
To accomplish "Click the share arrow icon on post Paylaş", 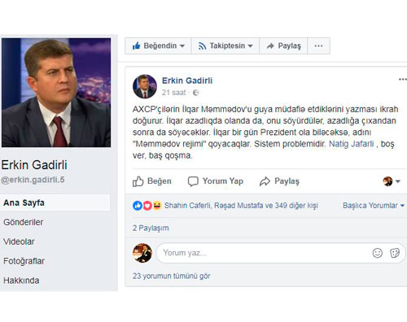I will tap(265, 181).
